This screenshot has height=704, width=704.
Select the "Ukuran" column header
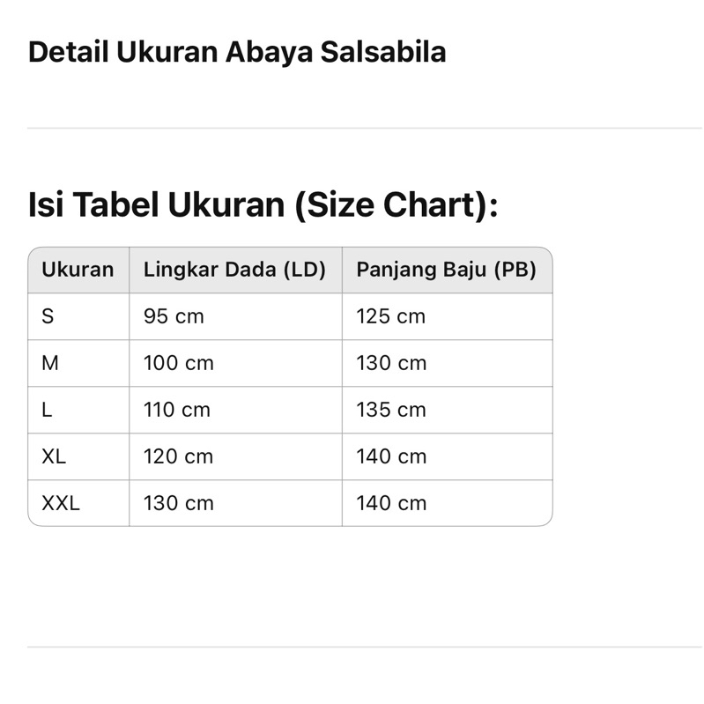click(78, 270)
